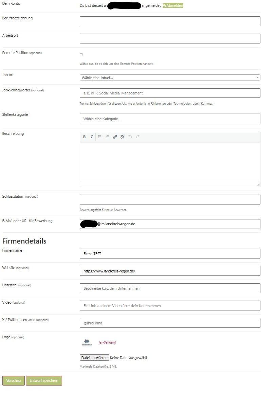This screenshot has height=393, width=274.
Task: Open the Stellenkategorie category selector
Action: [x=170, y=119]
